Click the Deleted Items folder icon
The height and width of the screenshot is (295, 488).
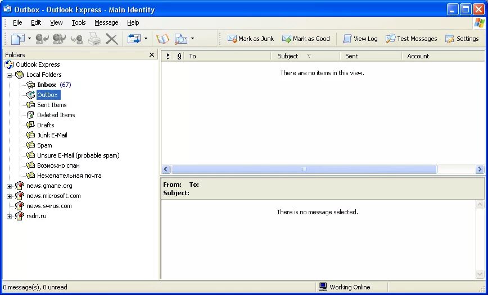tap(30, 115)
